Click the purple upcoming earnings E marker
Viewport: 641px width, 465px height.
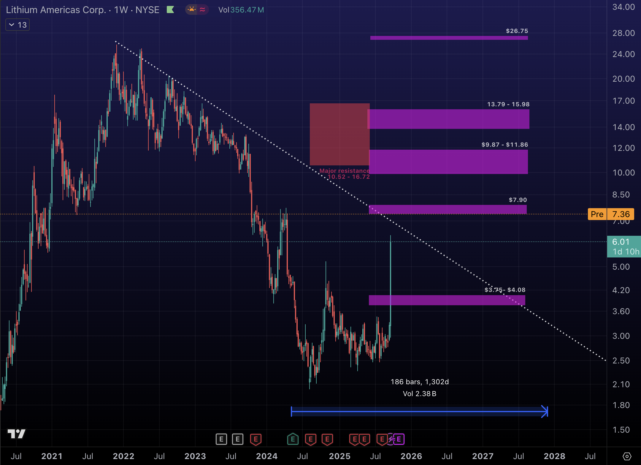click(399, 439)
